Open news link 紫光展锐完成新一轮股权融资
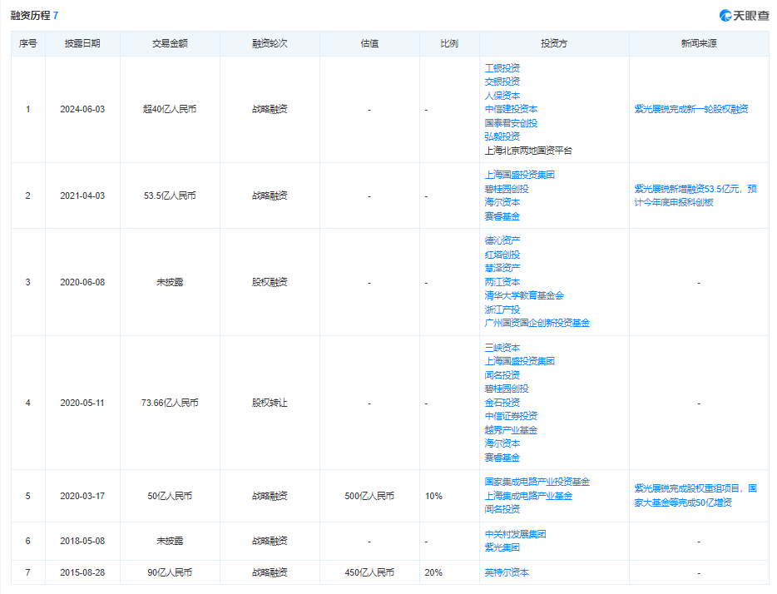The height and width of the screenshot is (594, 777). coord(690,109)
